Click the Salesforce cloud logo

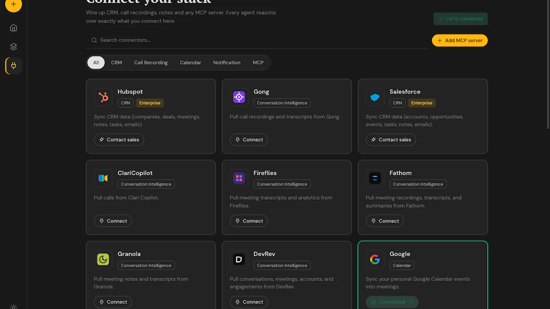coord(375,97)
